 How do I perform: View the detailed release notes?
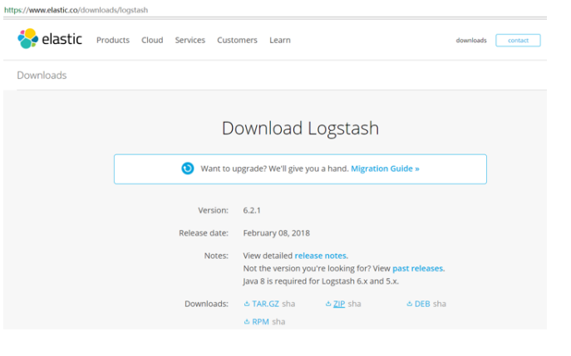(x=321, y=256)
